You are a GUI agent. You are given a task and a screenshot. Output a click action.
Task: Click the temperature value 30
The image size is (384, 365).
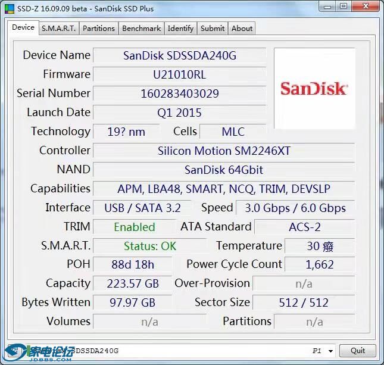pyautogui.click(x=320, y=246)
